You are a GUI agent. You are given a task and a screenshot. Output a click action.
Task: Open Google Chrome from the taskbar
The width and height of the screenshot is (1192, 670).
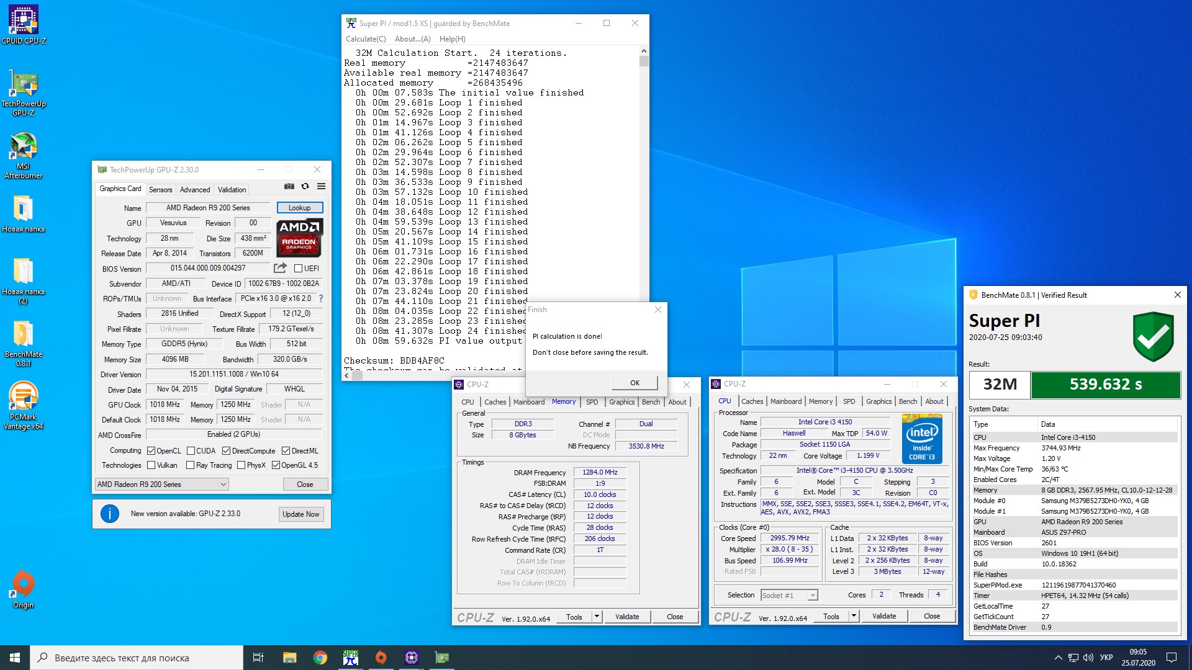coord(320,658)
